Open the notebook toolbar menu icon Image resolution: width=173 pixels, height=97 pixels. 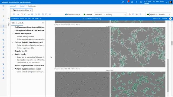[x=14, y=14]
